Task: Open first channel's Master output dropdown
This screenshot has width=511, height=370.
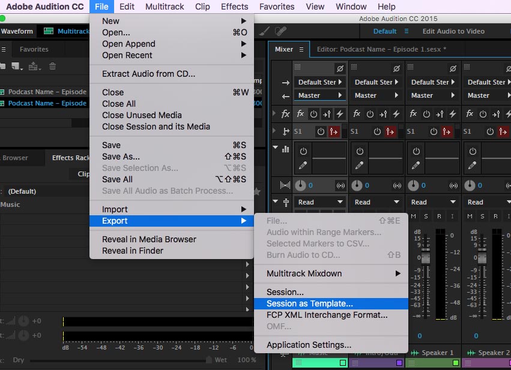Action: tap(320, 95)
